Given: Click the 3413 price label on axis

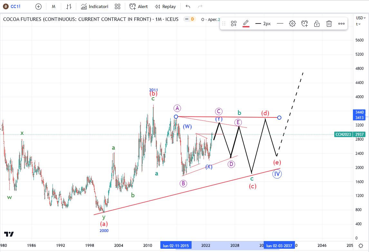Looking at the screenshot, I should point(359,117).
